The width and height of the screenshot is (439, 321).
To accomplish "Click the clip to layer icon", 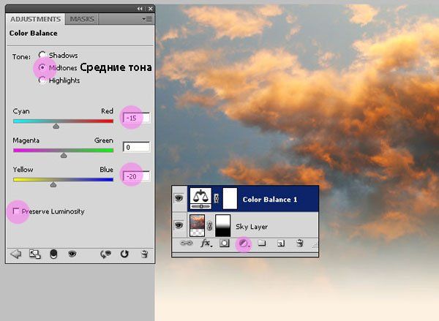I will [x=53, y=254].
